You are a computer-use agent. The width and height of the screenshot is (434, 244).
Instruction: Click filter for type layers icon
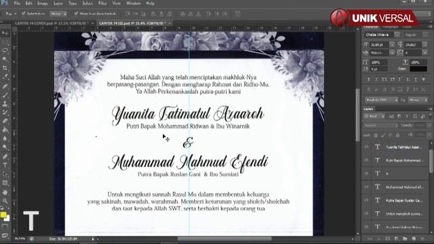[x=407, y=117]
